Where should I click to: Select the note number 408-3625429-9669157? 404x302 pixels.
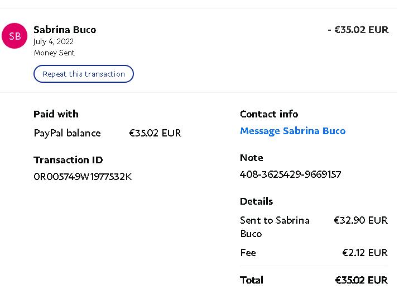(x=290, y=174)
